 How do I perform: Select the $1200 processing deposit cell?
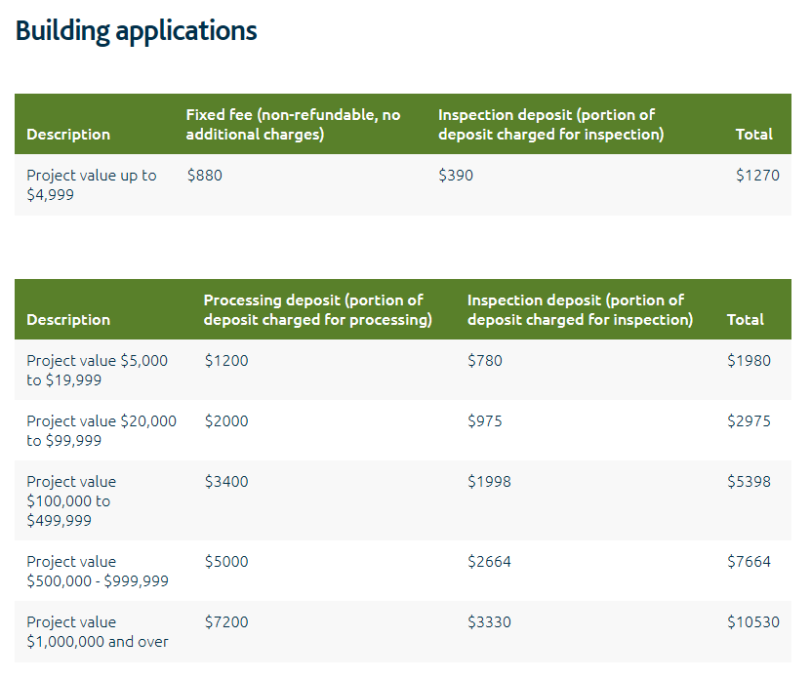pyautogui.click(x=226, y=361)
